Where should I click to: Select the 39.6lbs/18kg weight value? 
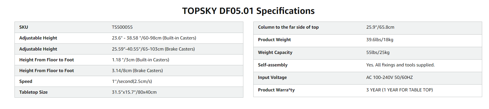[x=380, y=40]
